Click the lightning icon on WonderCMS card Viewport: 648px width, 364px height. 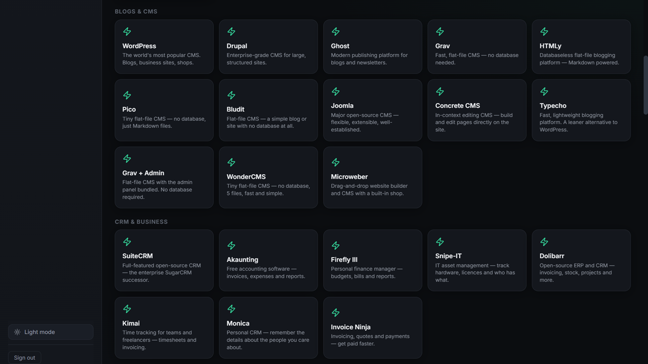231,162
